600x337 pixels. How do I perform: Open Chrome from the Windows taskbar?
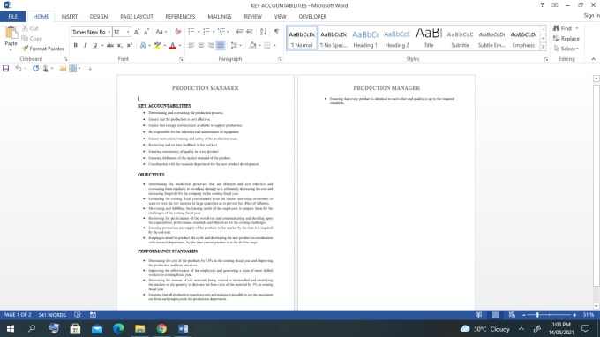161,328
